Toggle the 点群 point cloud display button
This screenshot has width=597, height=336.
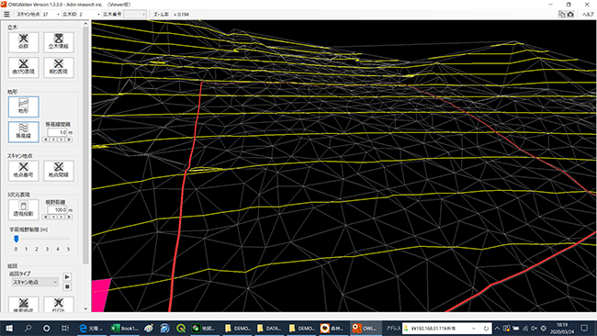(x=24, y=42)
